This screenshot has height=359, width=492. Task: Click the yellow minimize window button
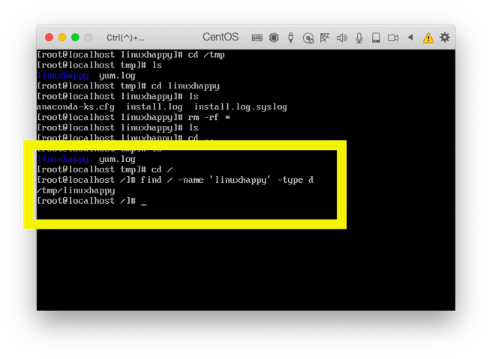(62, 37)
